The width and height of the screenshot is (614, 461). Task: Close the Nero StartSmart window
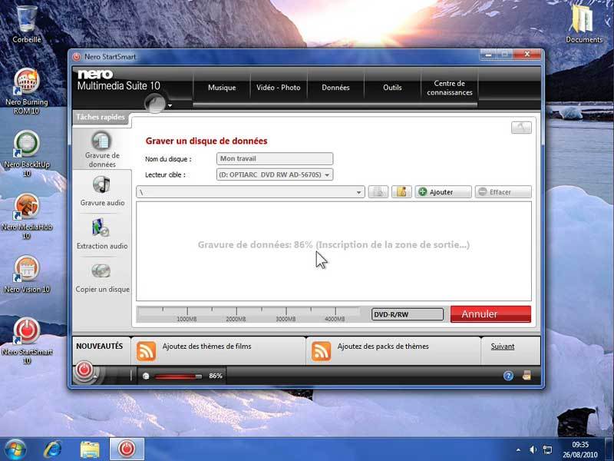click(x=527, y=55)
